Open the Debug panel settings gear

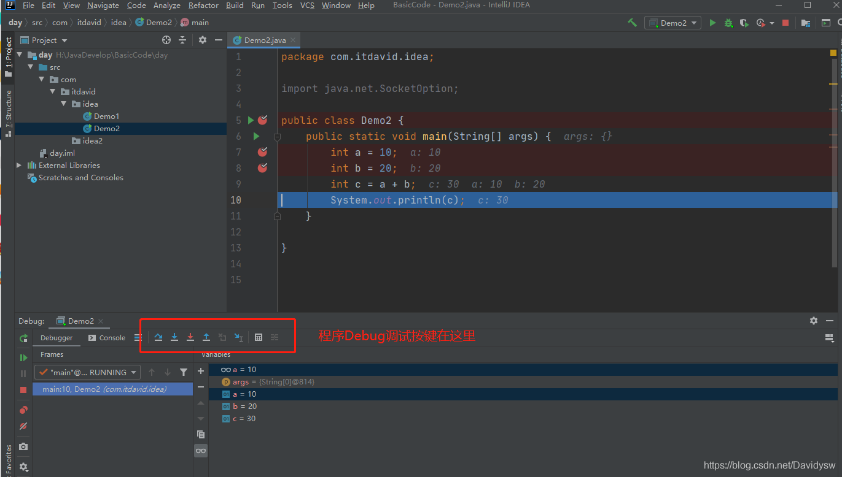coord(814,321)
